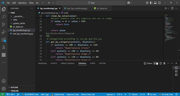Select the third terminal instance in list
Image resolution: width=180 pixels, height=96 pixels.
click(x=176, y=75)
